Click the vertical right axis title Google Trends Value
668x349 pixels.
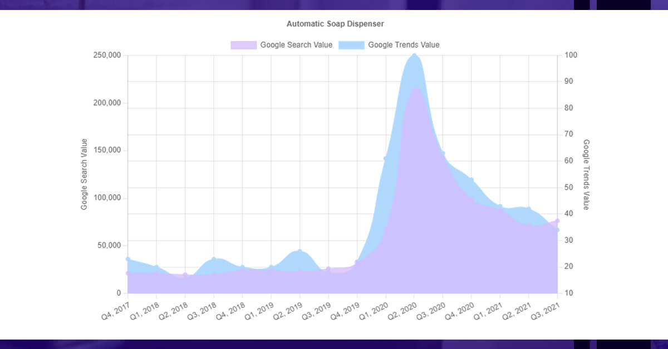586,174
